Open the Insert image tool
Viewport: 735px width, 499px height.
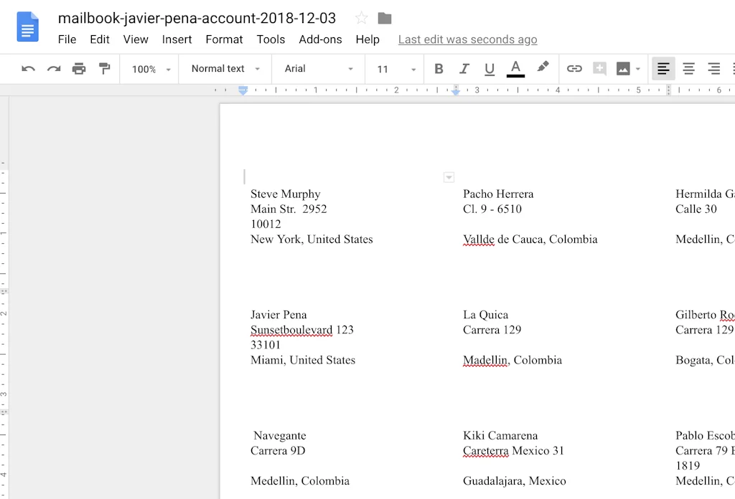pos(624,68)
